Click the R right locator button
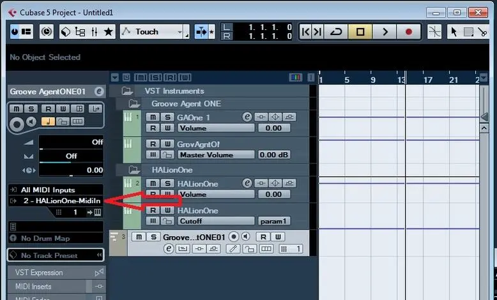This screenshot has width=497, height=300. coord(227,36)
